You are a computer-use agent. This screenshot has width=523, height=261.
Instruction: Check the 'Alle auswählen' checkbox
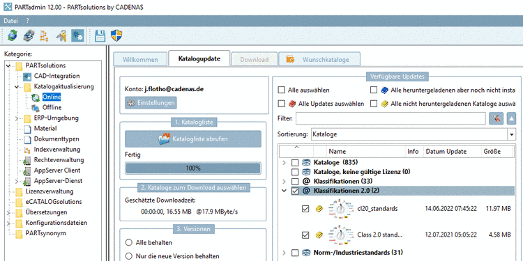pyautogui.click(x=282, y=90)
